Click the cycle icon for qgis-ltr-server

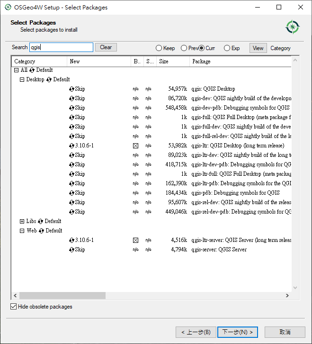point(71,240)
